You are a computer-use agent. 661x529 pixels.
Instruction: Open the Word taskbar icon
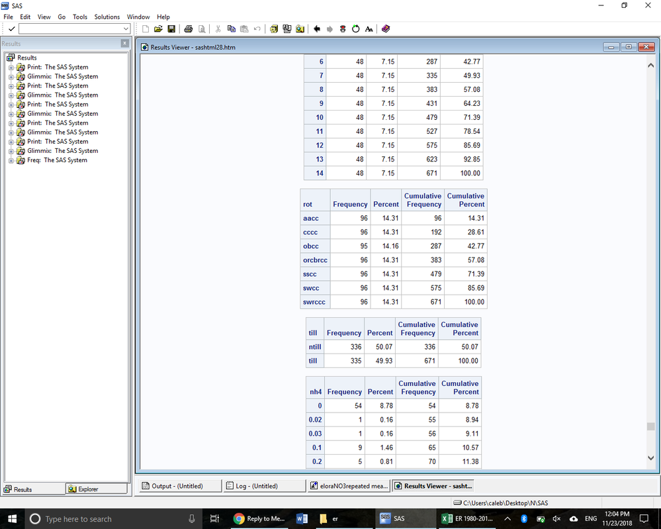[302, 518]
